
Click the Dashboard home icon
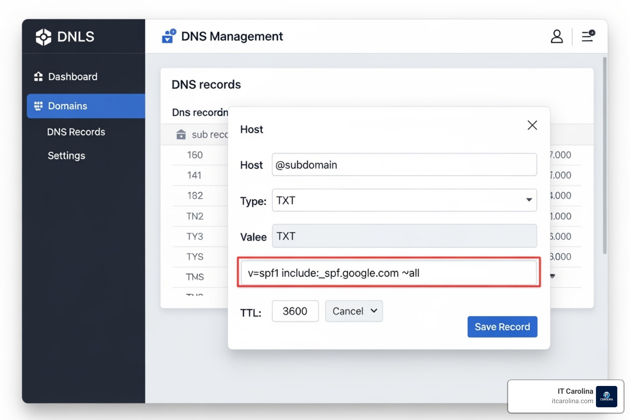click(39, 77)
